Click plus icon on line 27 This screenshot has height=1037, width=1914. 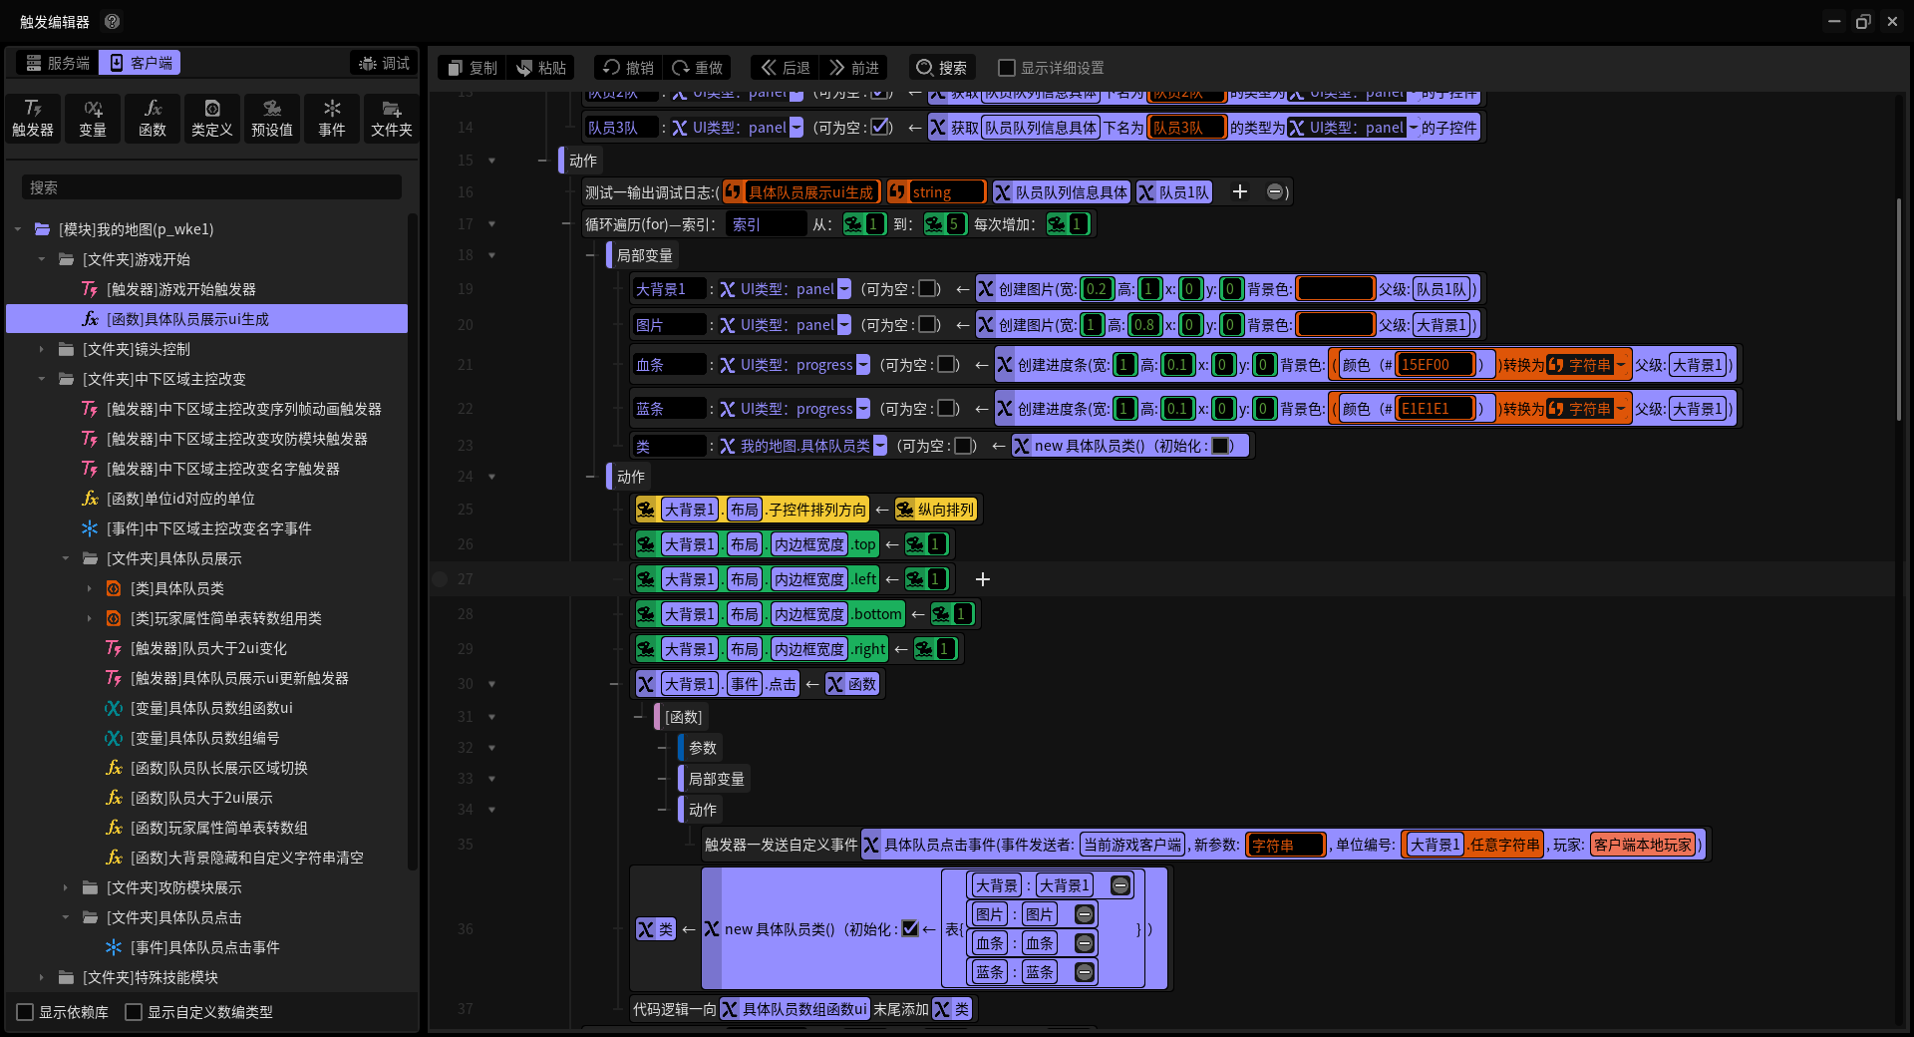click(x=983, y=579)
